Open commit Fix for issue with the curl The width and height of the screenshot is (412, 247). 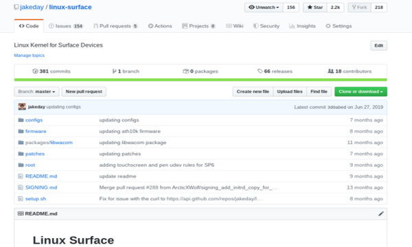point(181,199)
